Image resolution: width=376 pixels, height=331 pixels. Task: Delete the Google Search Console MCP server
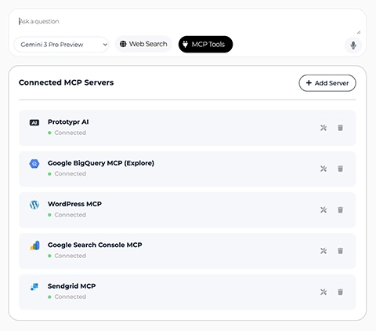click(x=340, y=251)
